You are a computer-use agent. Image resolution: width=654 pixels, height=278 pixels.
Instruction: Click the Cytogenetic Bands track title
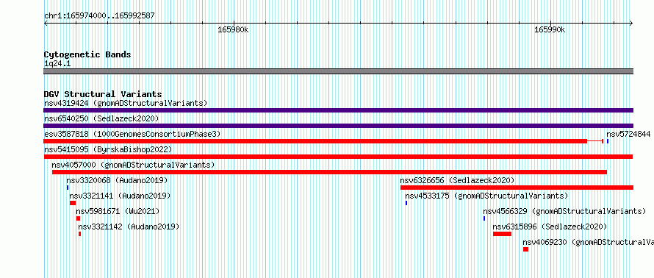point(87,54)
